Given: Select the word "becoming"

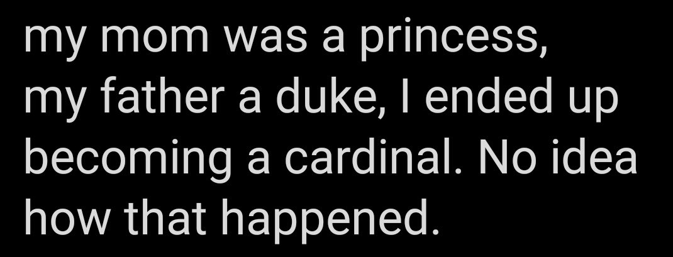Looking at the screenshot, I should pyautogui.click(x=126, y=160).
